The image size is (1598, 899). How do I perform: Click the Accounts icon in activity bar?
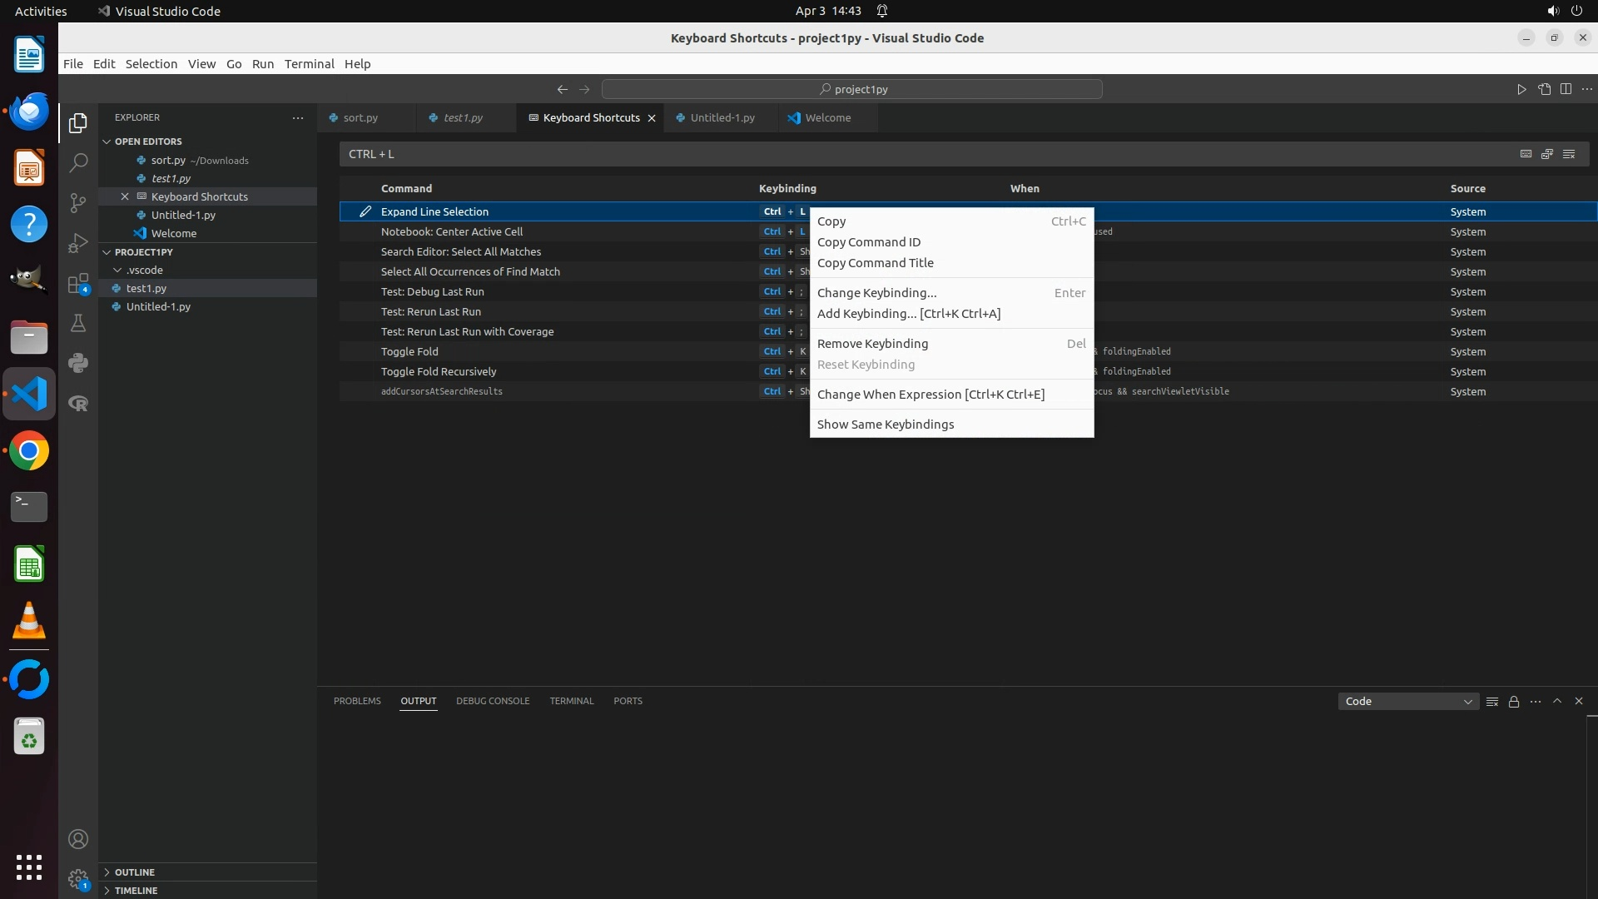coord(78,839)
